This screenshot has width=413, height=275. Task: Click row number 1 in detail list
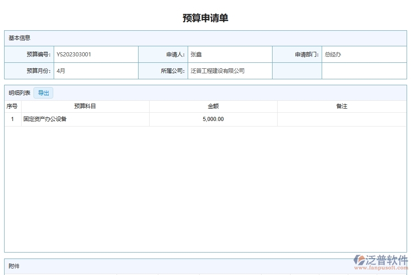[11, 119]
